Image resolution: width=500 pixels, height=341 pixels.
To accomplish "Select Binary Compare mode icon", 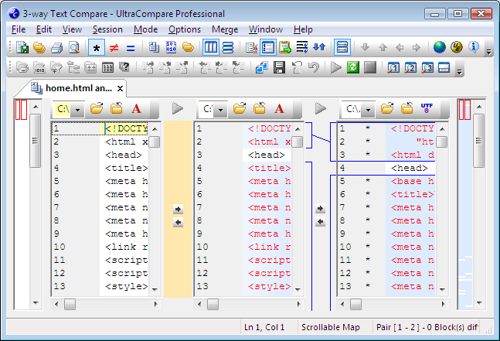I will pos(172,47).
